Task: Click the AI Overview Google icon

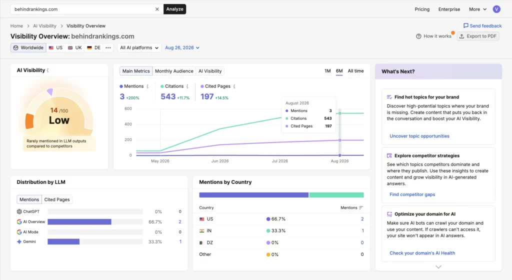Action: click(x=19, y=222)
